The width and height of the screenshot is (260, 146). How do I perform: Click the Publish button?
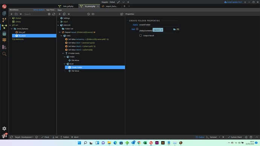pos(64,137)
